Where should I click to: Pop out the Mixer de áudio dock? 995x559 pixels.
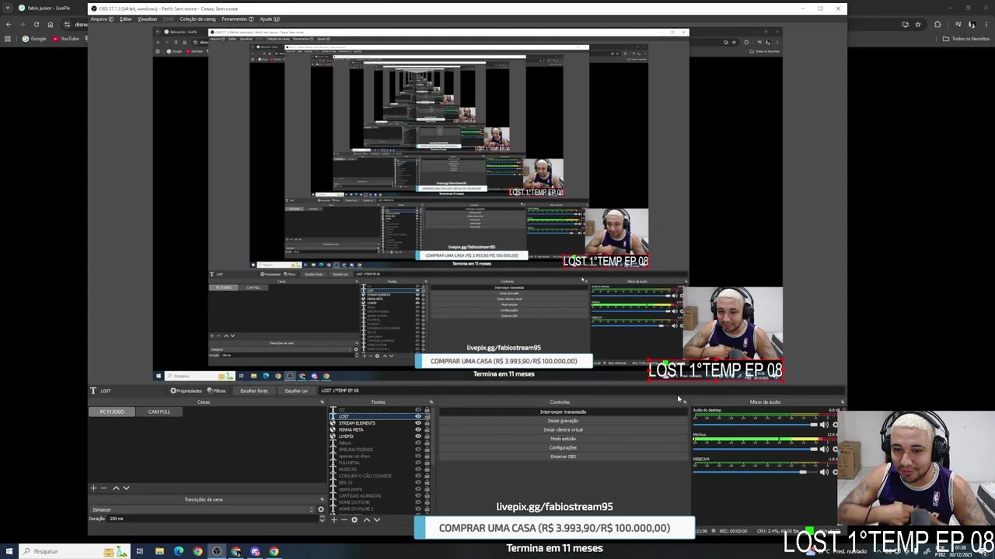point(842,402)
